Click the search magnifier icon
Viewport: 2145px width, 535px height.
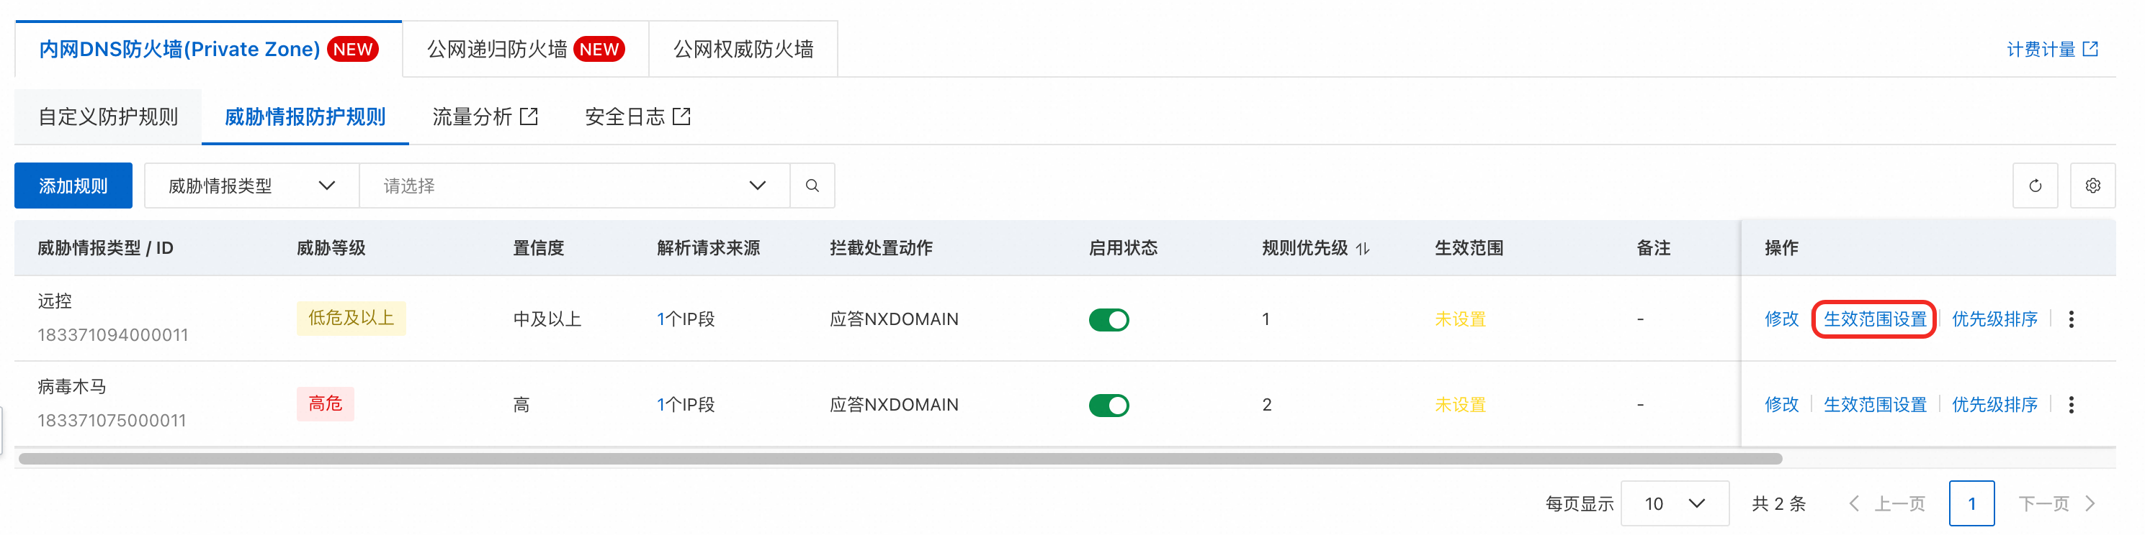click(812, 186)
